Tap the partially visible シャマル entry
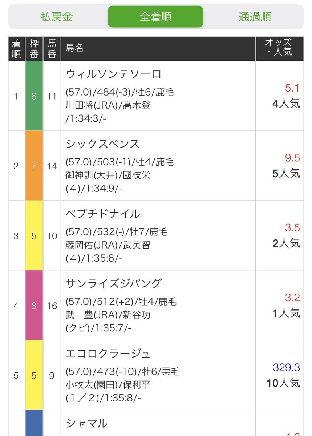Viewport: 312px width, 436px height. pyautogui.click(x=87, y=423)
